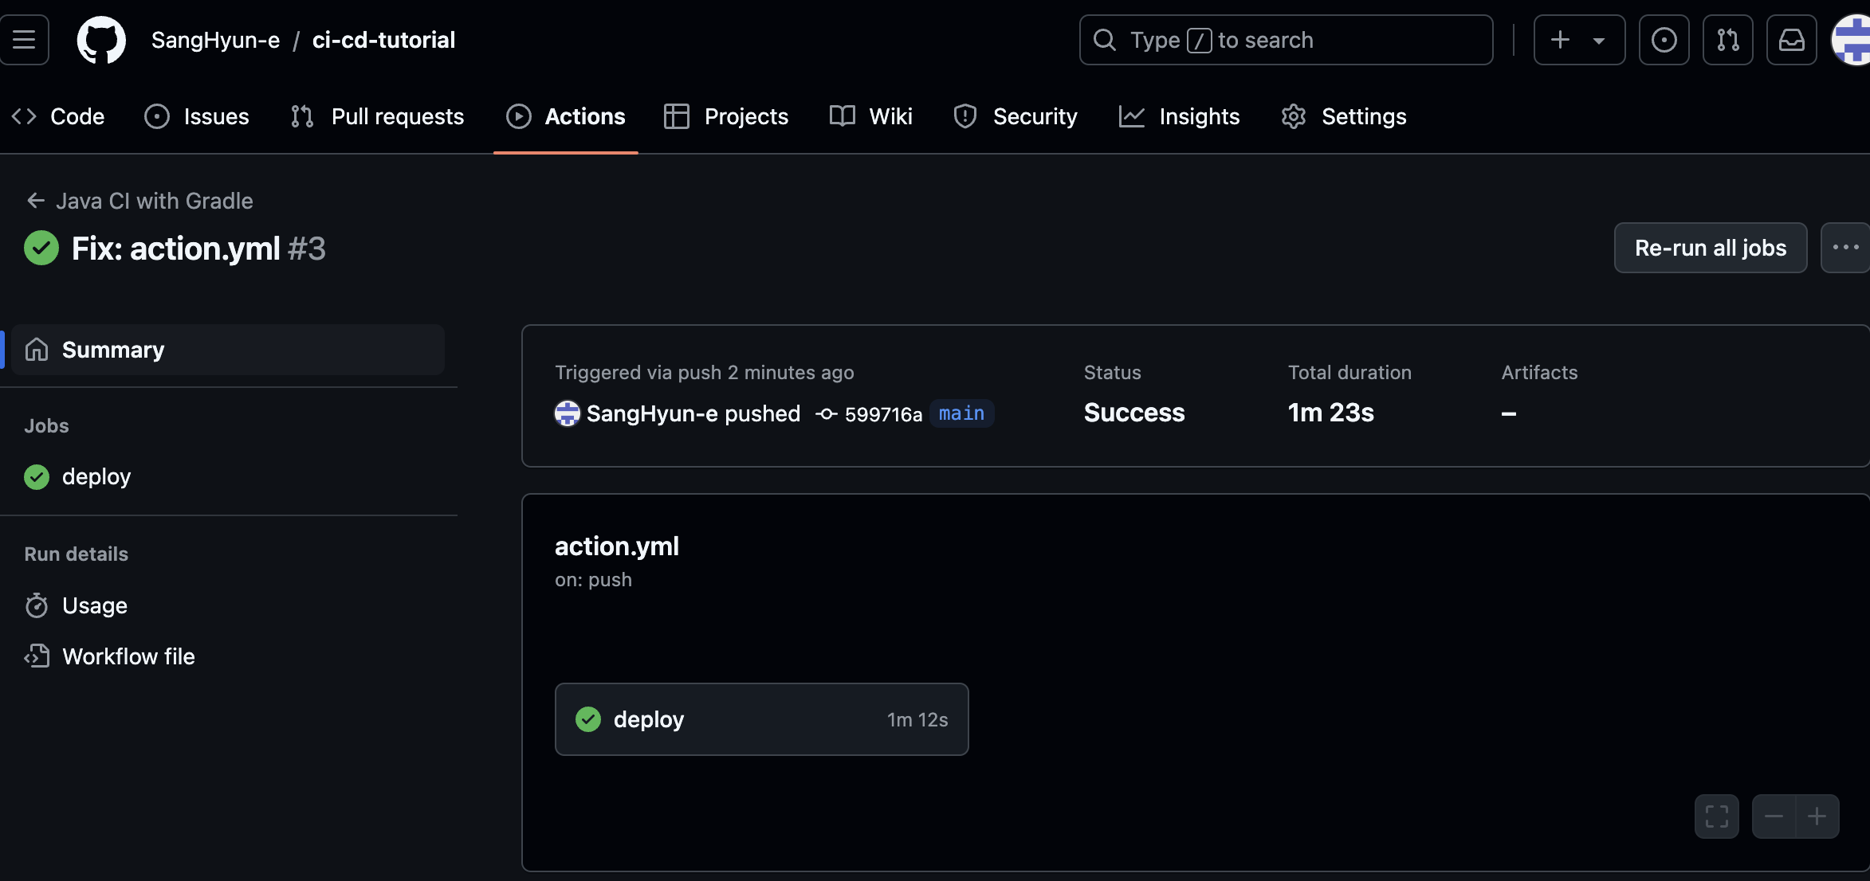
Task: Open the Pull requests tab
Action: 377,116
